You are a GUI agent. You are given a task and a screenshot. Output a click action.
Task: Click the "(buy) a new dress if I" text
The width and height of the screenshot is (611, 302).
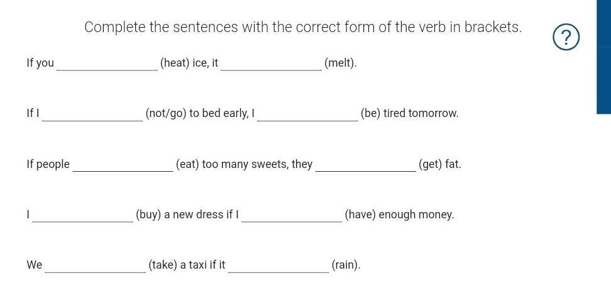[x=187, y=215]
